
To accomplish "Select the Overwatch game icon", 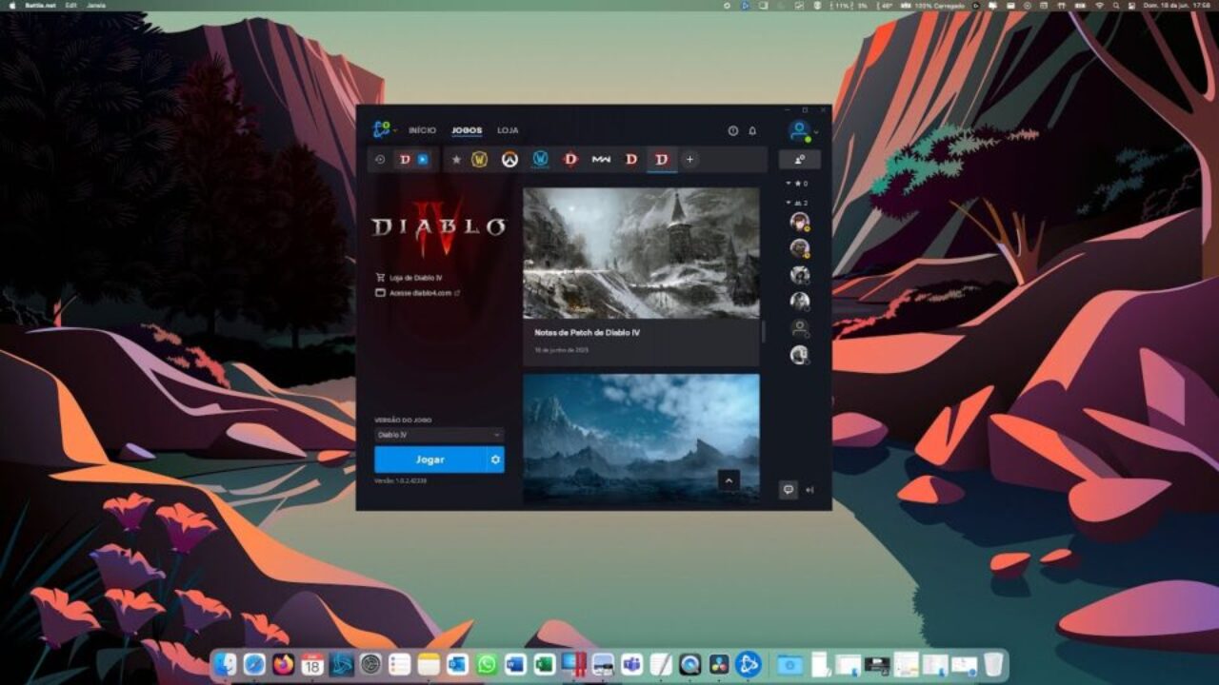I will pos(510,159).
